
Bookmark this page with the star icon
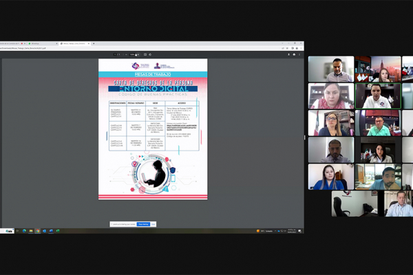tap(287, 48)
